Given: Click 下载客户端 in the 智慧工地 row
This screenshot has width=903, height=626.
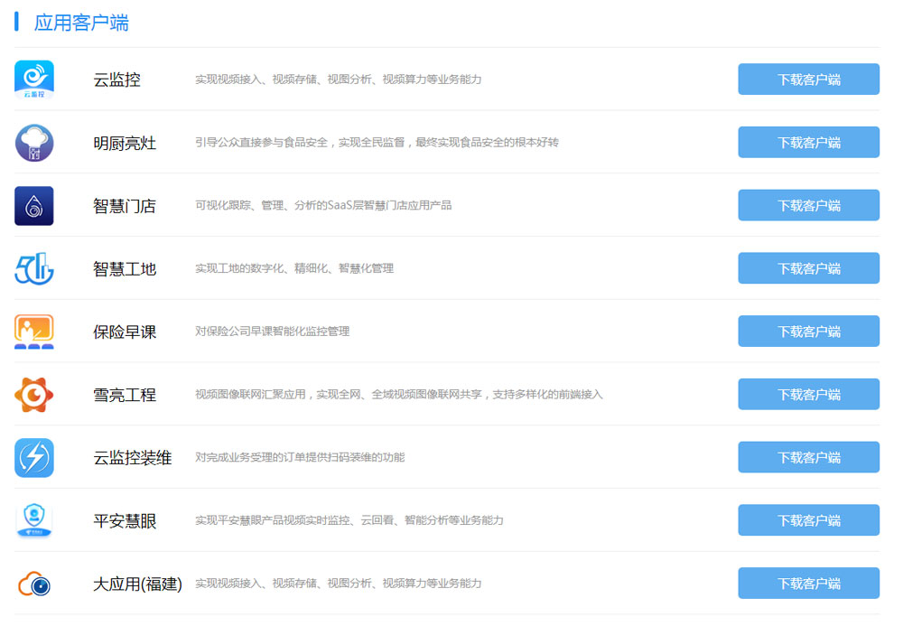Looking at the screenshot, I should point(808,268).
